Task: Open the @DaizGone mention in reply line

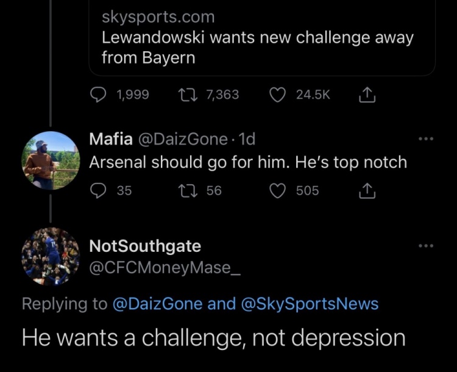Action: point(157,304)
